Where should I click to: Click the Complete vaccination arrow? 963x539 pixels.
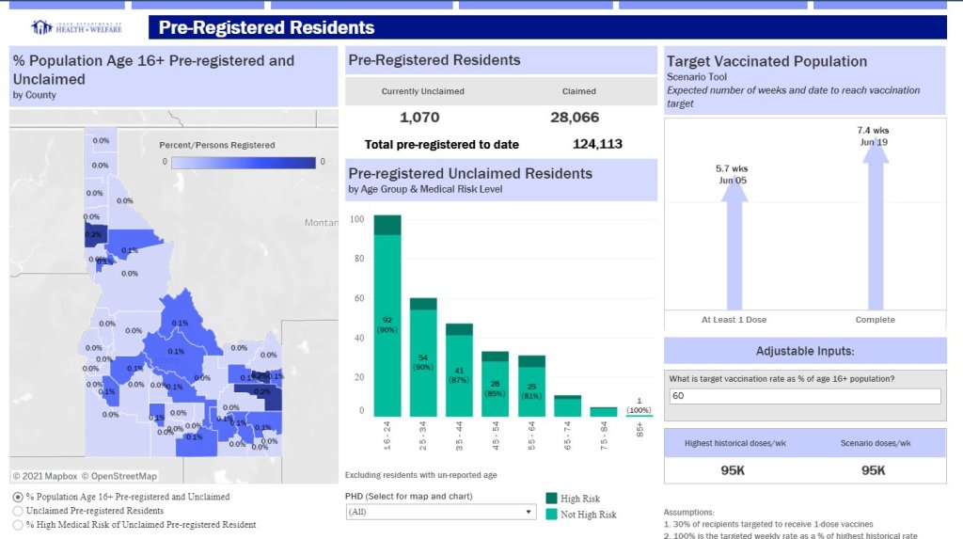(875, 230)
